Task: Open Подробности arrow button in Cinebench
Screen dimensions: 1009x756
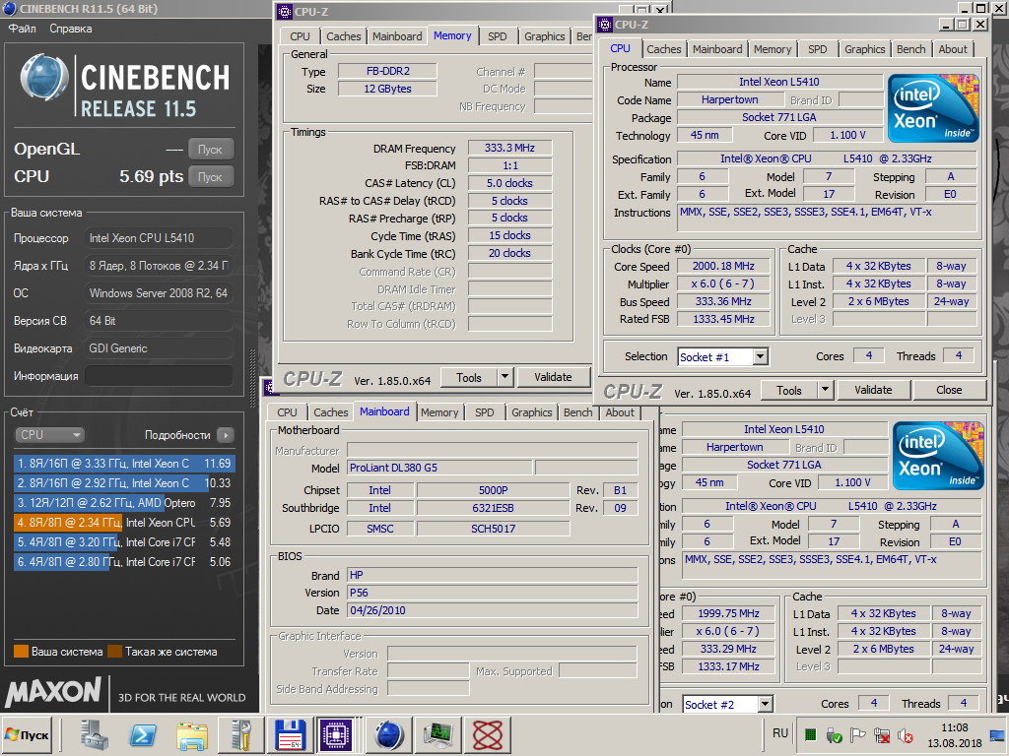Action: 226,435
